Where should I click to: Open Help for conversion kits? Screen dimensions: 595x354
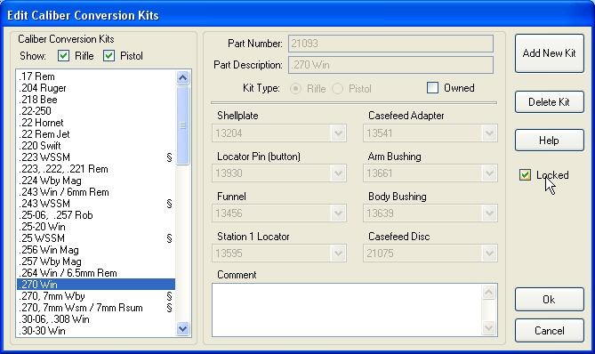tap(549, 141)
